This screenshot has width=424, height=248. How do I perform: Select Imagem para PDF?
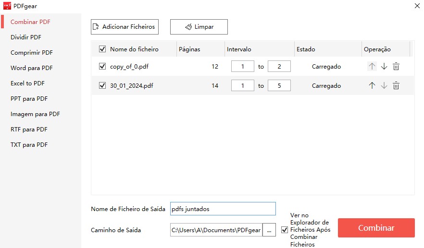coord(35,114)
